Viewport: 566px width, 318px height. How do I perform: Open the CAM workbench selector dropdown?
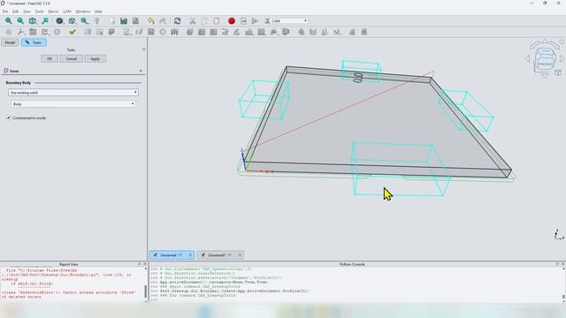[x=287, y=21]
